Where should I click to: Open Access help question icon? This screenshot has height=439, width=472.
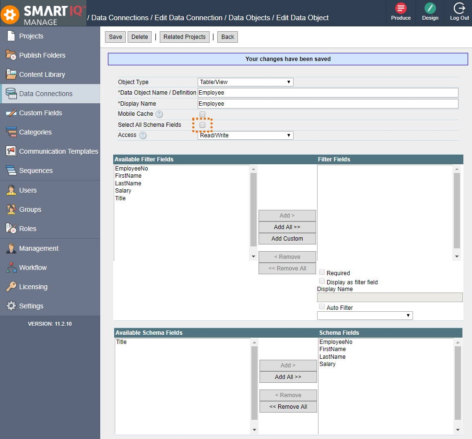pos(142,135)
